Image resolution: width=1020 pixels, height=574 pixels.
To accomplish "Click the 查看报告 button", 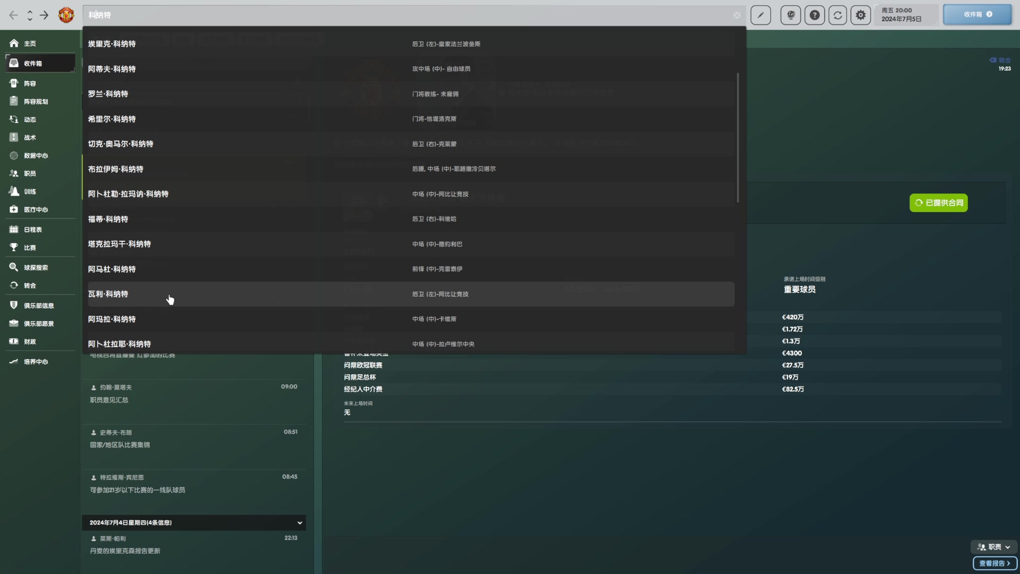I will tap(994, 563).
